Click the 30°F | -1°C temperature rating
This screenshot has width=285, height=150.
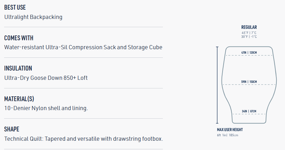point(249,37)
